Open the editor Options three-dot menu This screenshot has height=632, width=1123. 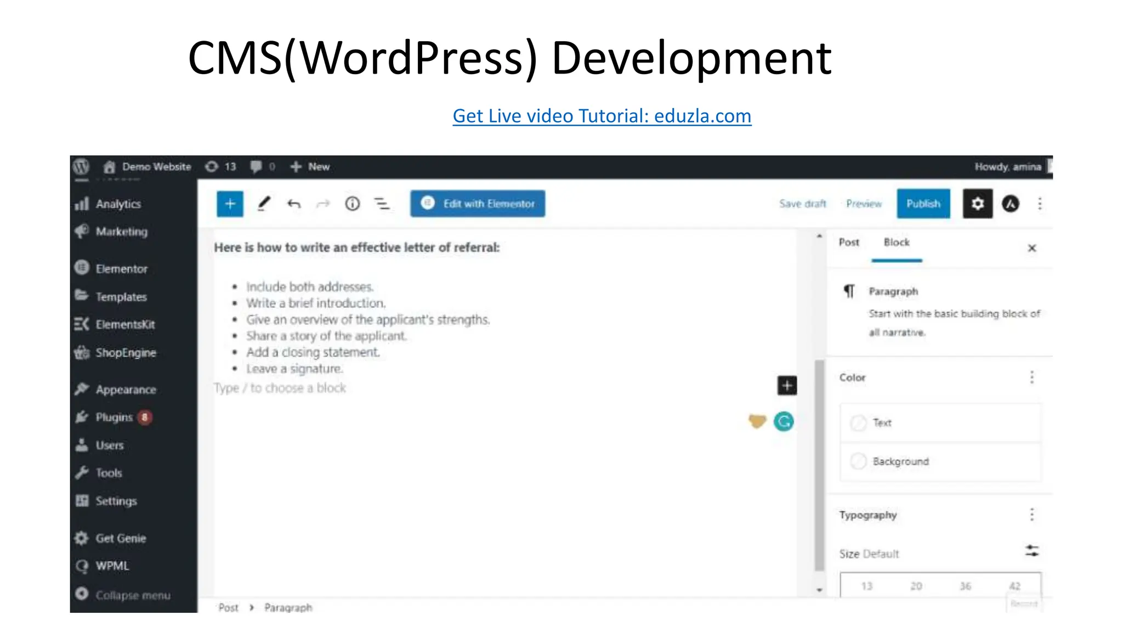(x=1040, y=204)
